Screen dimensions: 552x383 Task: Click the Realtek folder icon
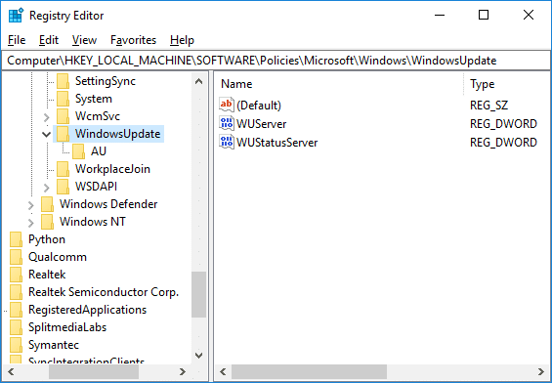coord(16,275)
